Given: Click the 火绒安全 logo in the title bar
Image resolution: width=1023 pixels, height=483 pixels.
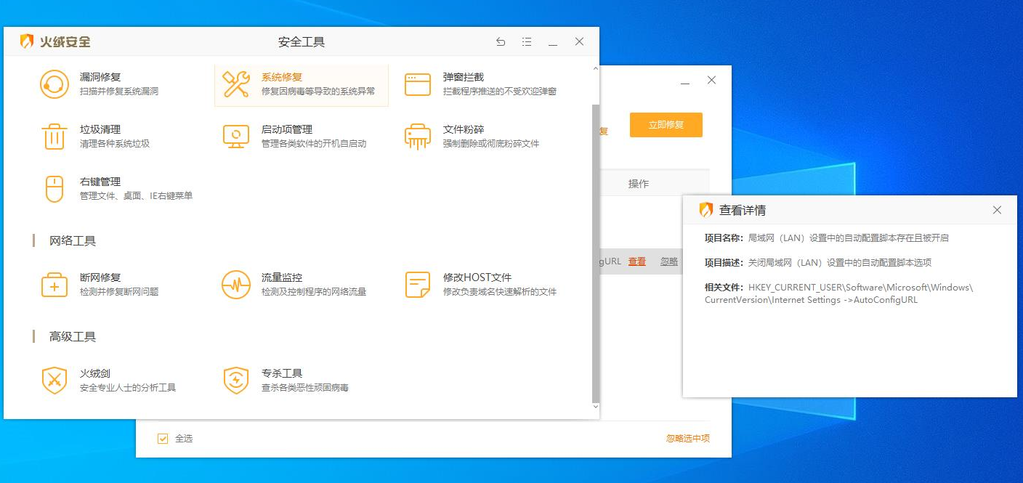Looking at the screenshot, I should click(x=55, y=41).
